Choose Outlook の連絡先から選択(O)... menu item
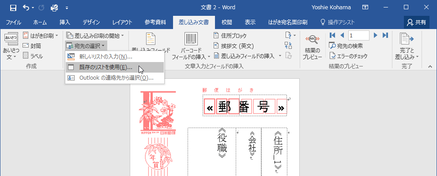The image size is (437, 176). (x=114, y=78)
